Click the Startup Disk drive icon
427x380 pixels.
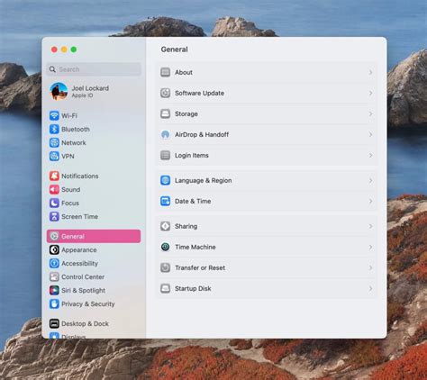(x=165, y=288)
